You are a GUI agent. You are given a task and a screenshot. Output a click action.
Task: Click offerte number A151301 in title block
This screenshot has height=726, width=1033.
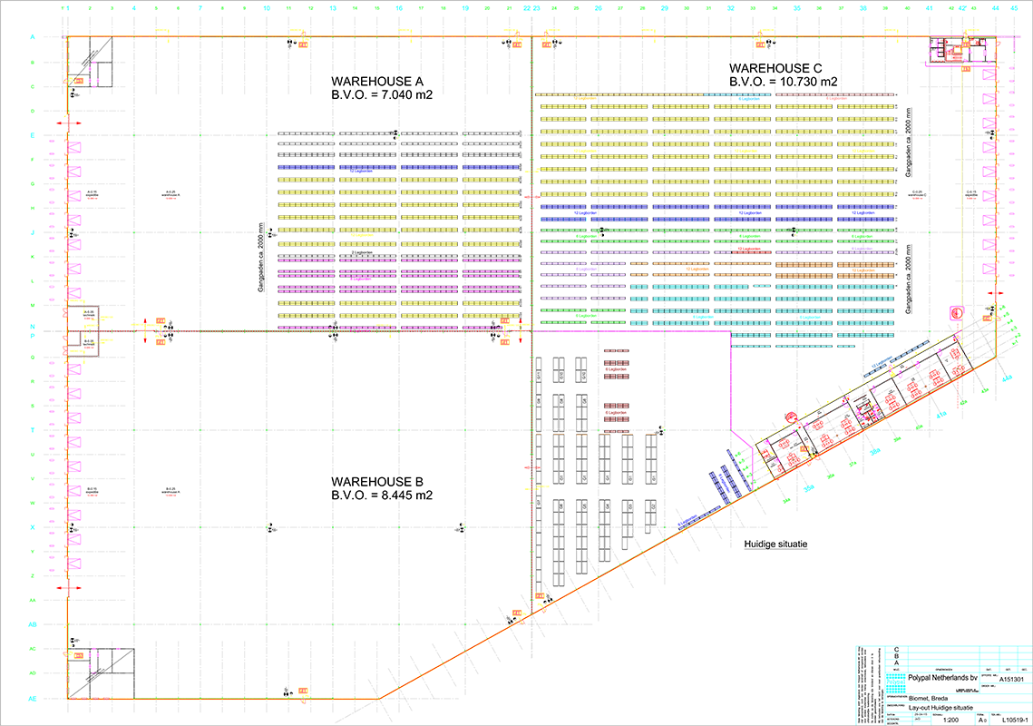coord(1010,678)
